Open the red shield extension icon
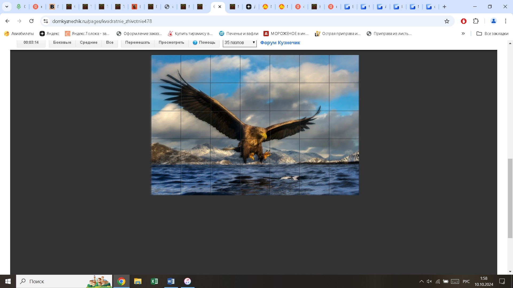Viewport: 513px width, 288px height. click(x=464, y=21)
